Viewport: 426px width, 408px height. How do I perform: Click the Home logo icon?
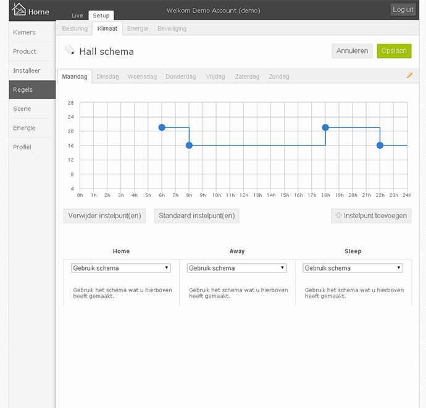(20, 10)
